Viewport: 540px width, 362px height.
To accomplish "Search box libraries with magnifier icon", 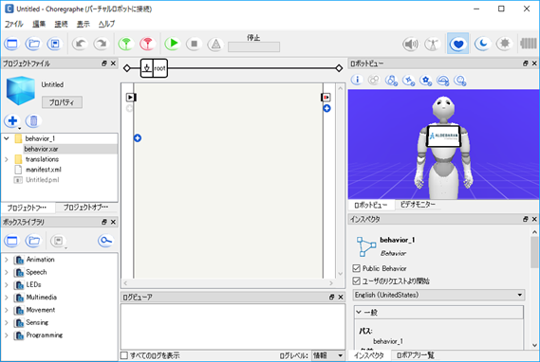I will [105, 241].
